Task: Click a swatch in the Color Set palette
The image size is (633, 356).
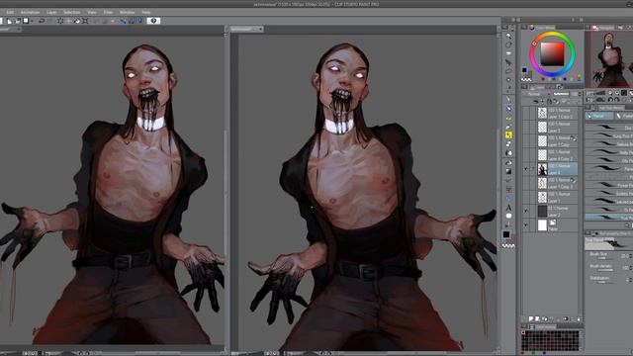Action: point(550,341)
